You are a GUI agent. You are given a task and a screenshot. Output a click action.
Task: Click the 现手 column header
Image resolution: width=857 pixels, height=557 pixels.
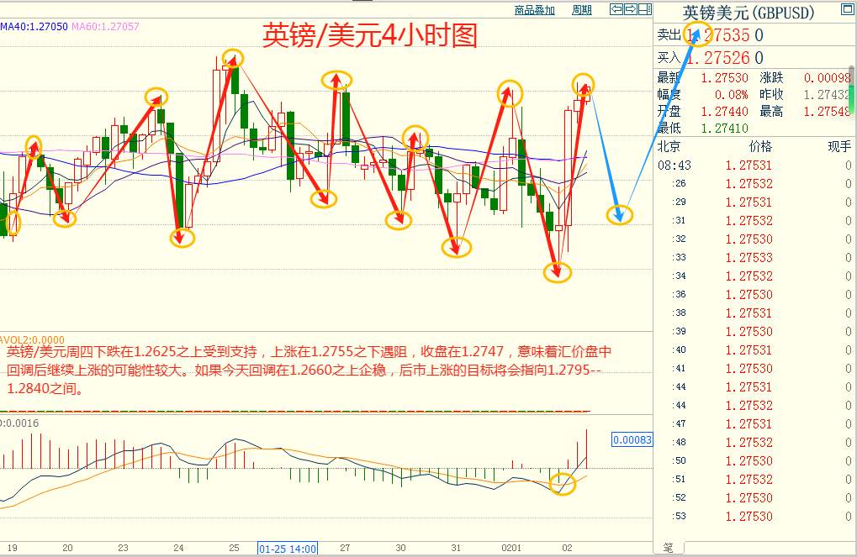839,146
